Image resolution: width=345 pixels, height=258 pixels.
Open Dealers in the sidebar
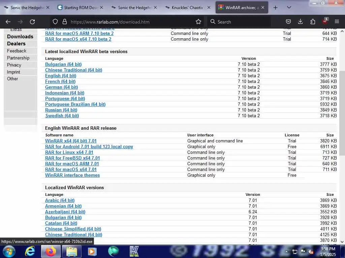(x=16, y=44)
